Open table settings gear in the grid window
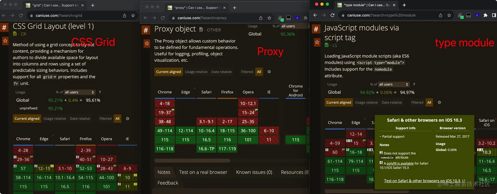The width and height of the screenshot is (497, 194). tap(128, 119)
